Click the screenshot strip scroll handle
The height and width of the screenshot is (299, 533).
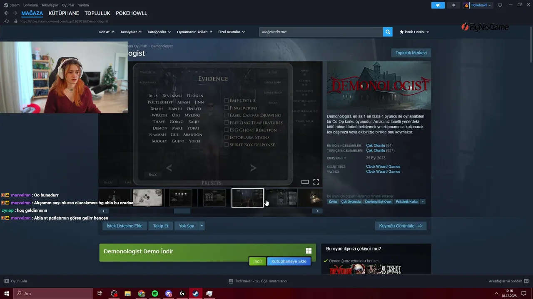tap(182, 211)
